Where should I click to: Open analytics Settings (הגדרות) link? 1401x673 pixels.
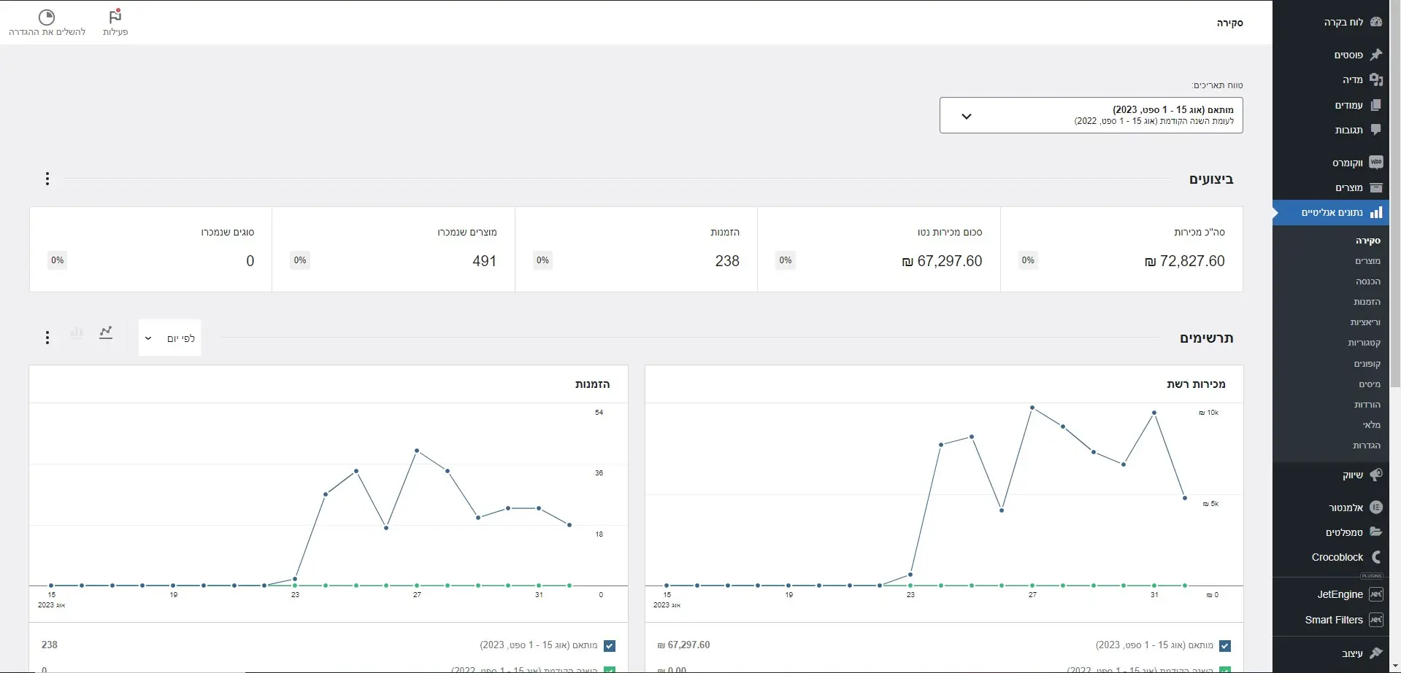tap(1366, 446)
